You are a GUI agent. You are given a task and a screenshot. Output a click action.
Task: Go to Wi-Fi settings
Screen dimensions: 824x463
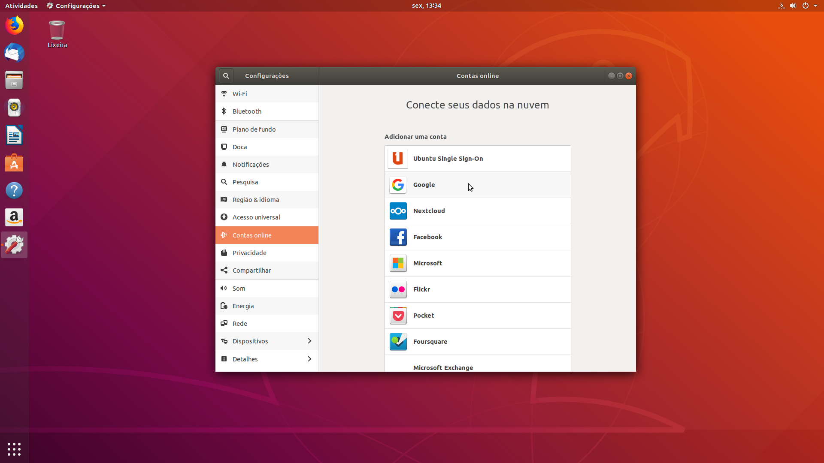click(267, 94)
